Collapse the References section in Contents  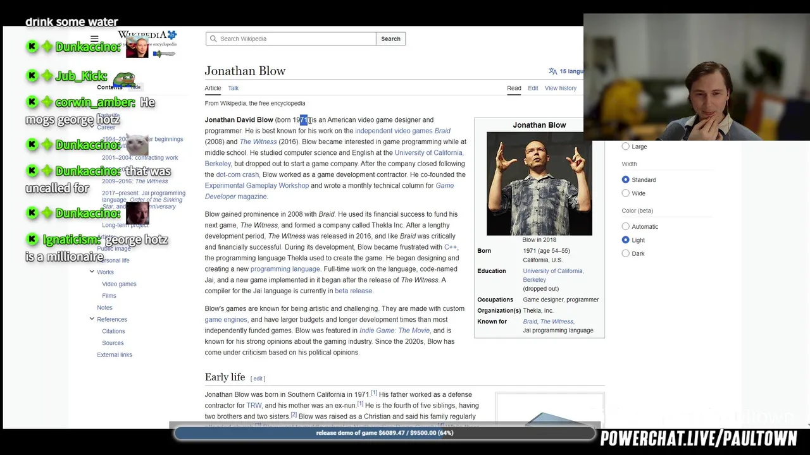tap(92, 319)
